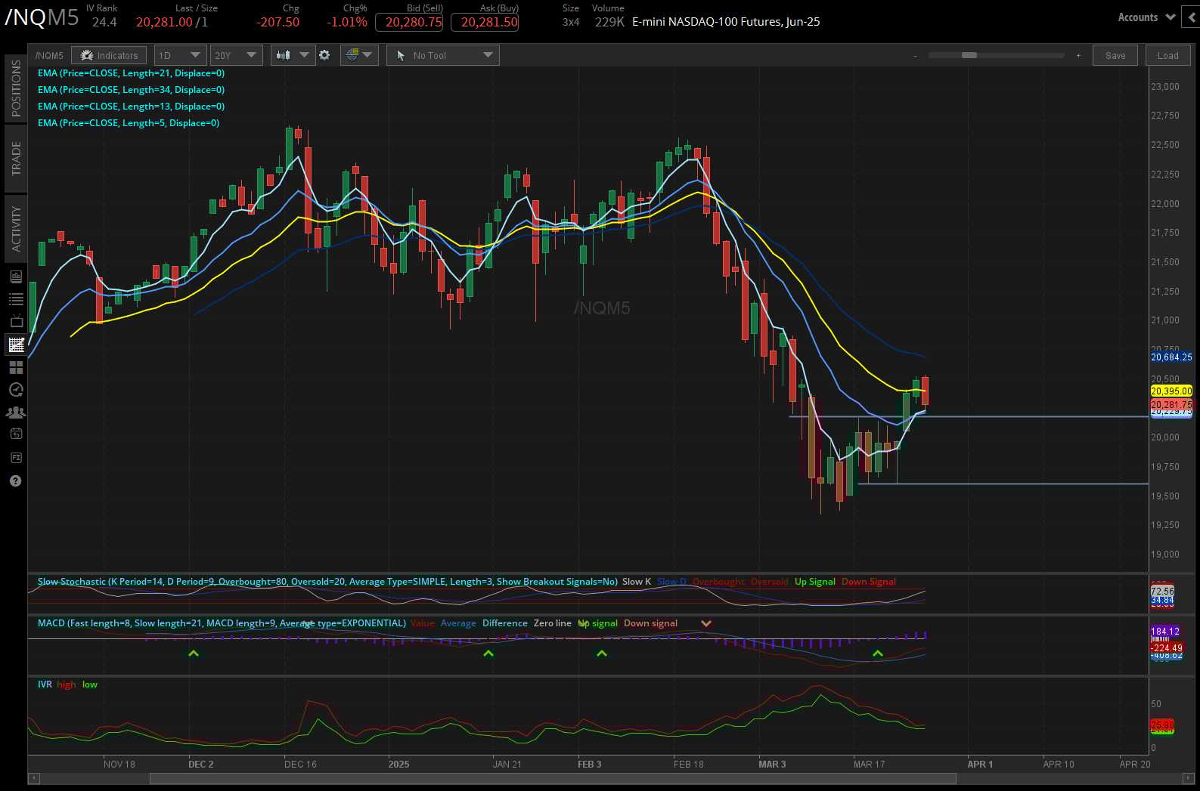This screenshot has height=791, width=1200.
Task: Open the clock arrow icon in sidebar
Action: coord(16,390)
